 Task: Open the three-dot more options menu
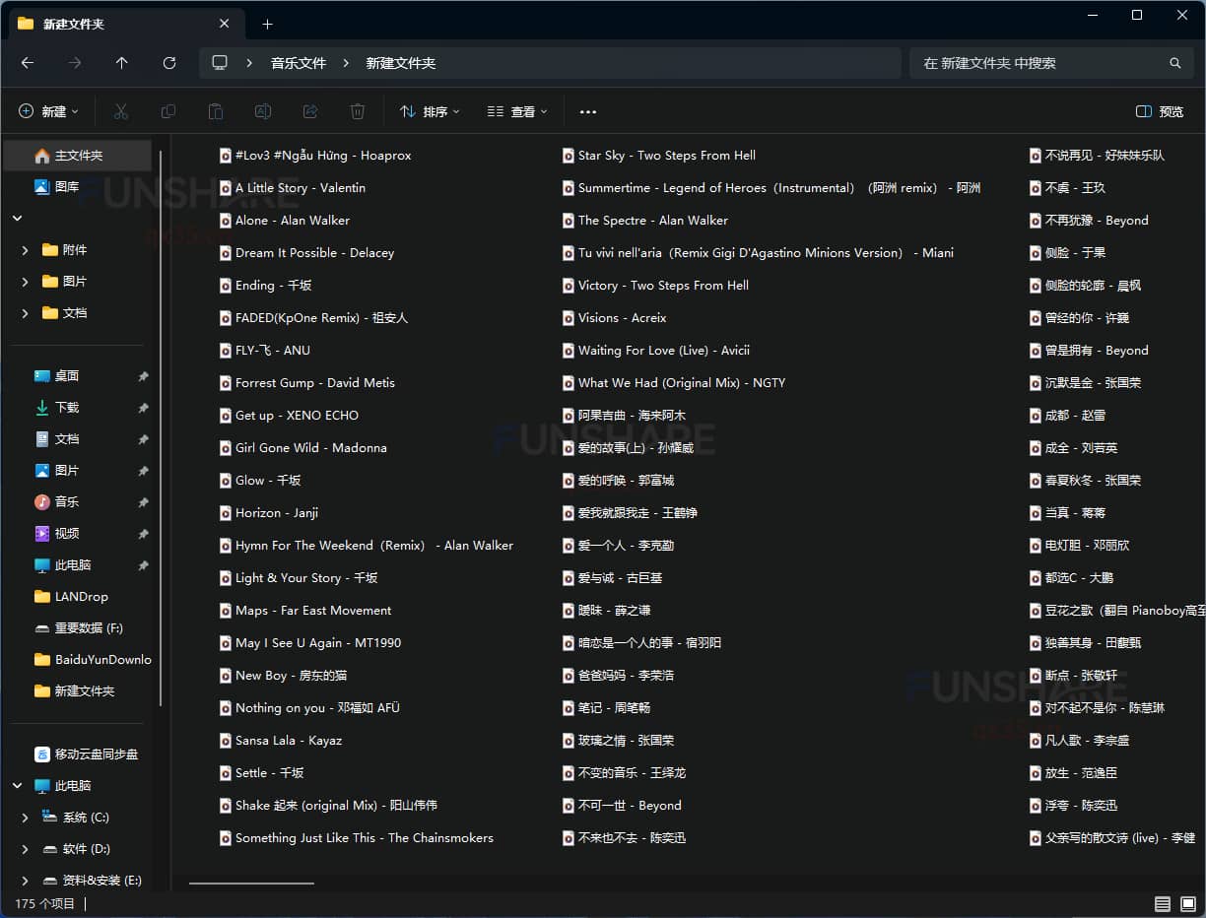[x=588, y=111]
